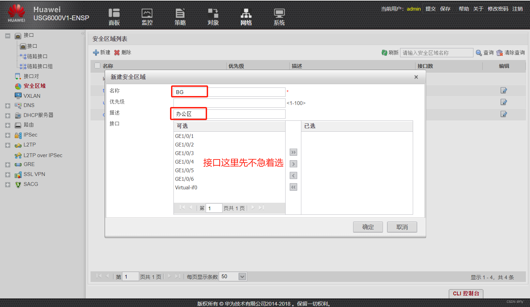Click the remove-all double-left arrow button
This screenshot has width=530, height=307.
click(x=293, y=187)
